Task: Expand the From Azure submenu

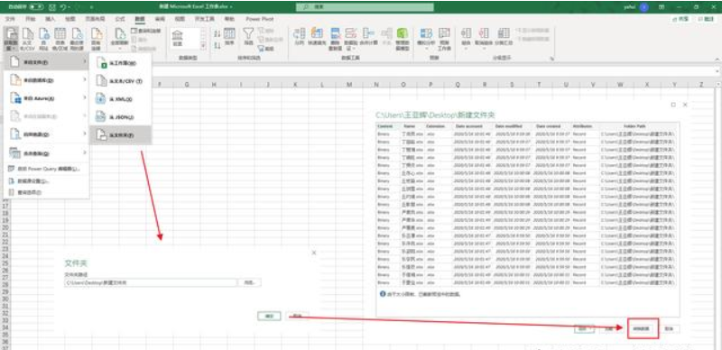Action: [x=46, y=98]
